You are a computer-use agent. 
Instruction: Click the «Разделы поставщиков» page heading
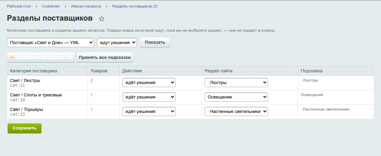tap(50, 18)
